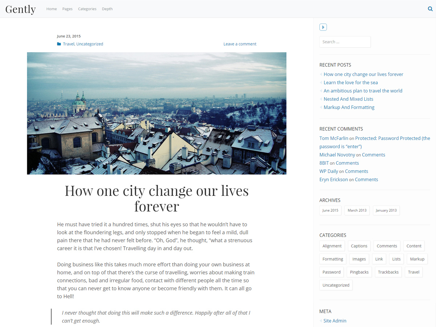Viewport: 436px width, 327px height.
Task: Open Comments link next to 8BIT
Action: 347,163
